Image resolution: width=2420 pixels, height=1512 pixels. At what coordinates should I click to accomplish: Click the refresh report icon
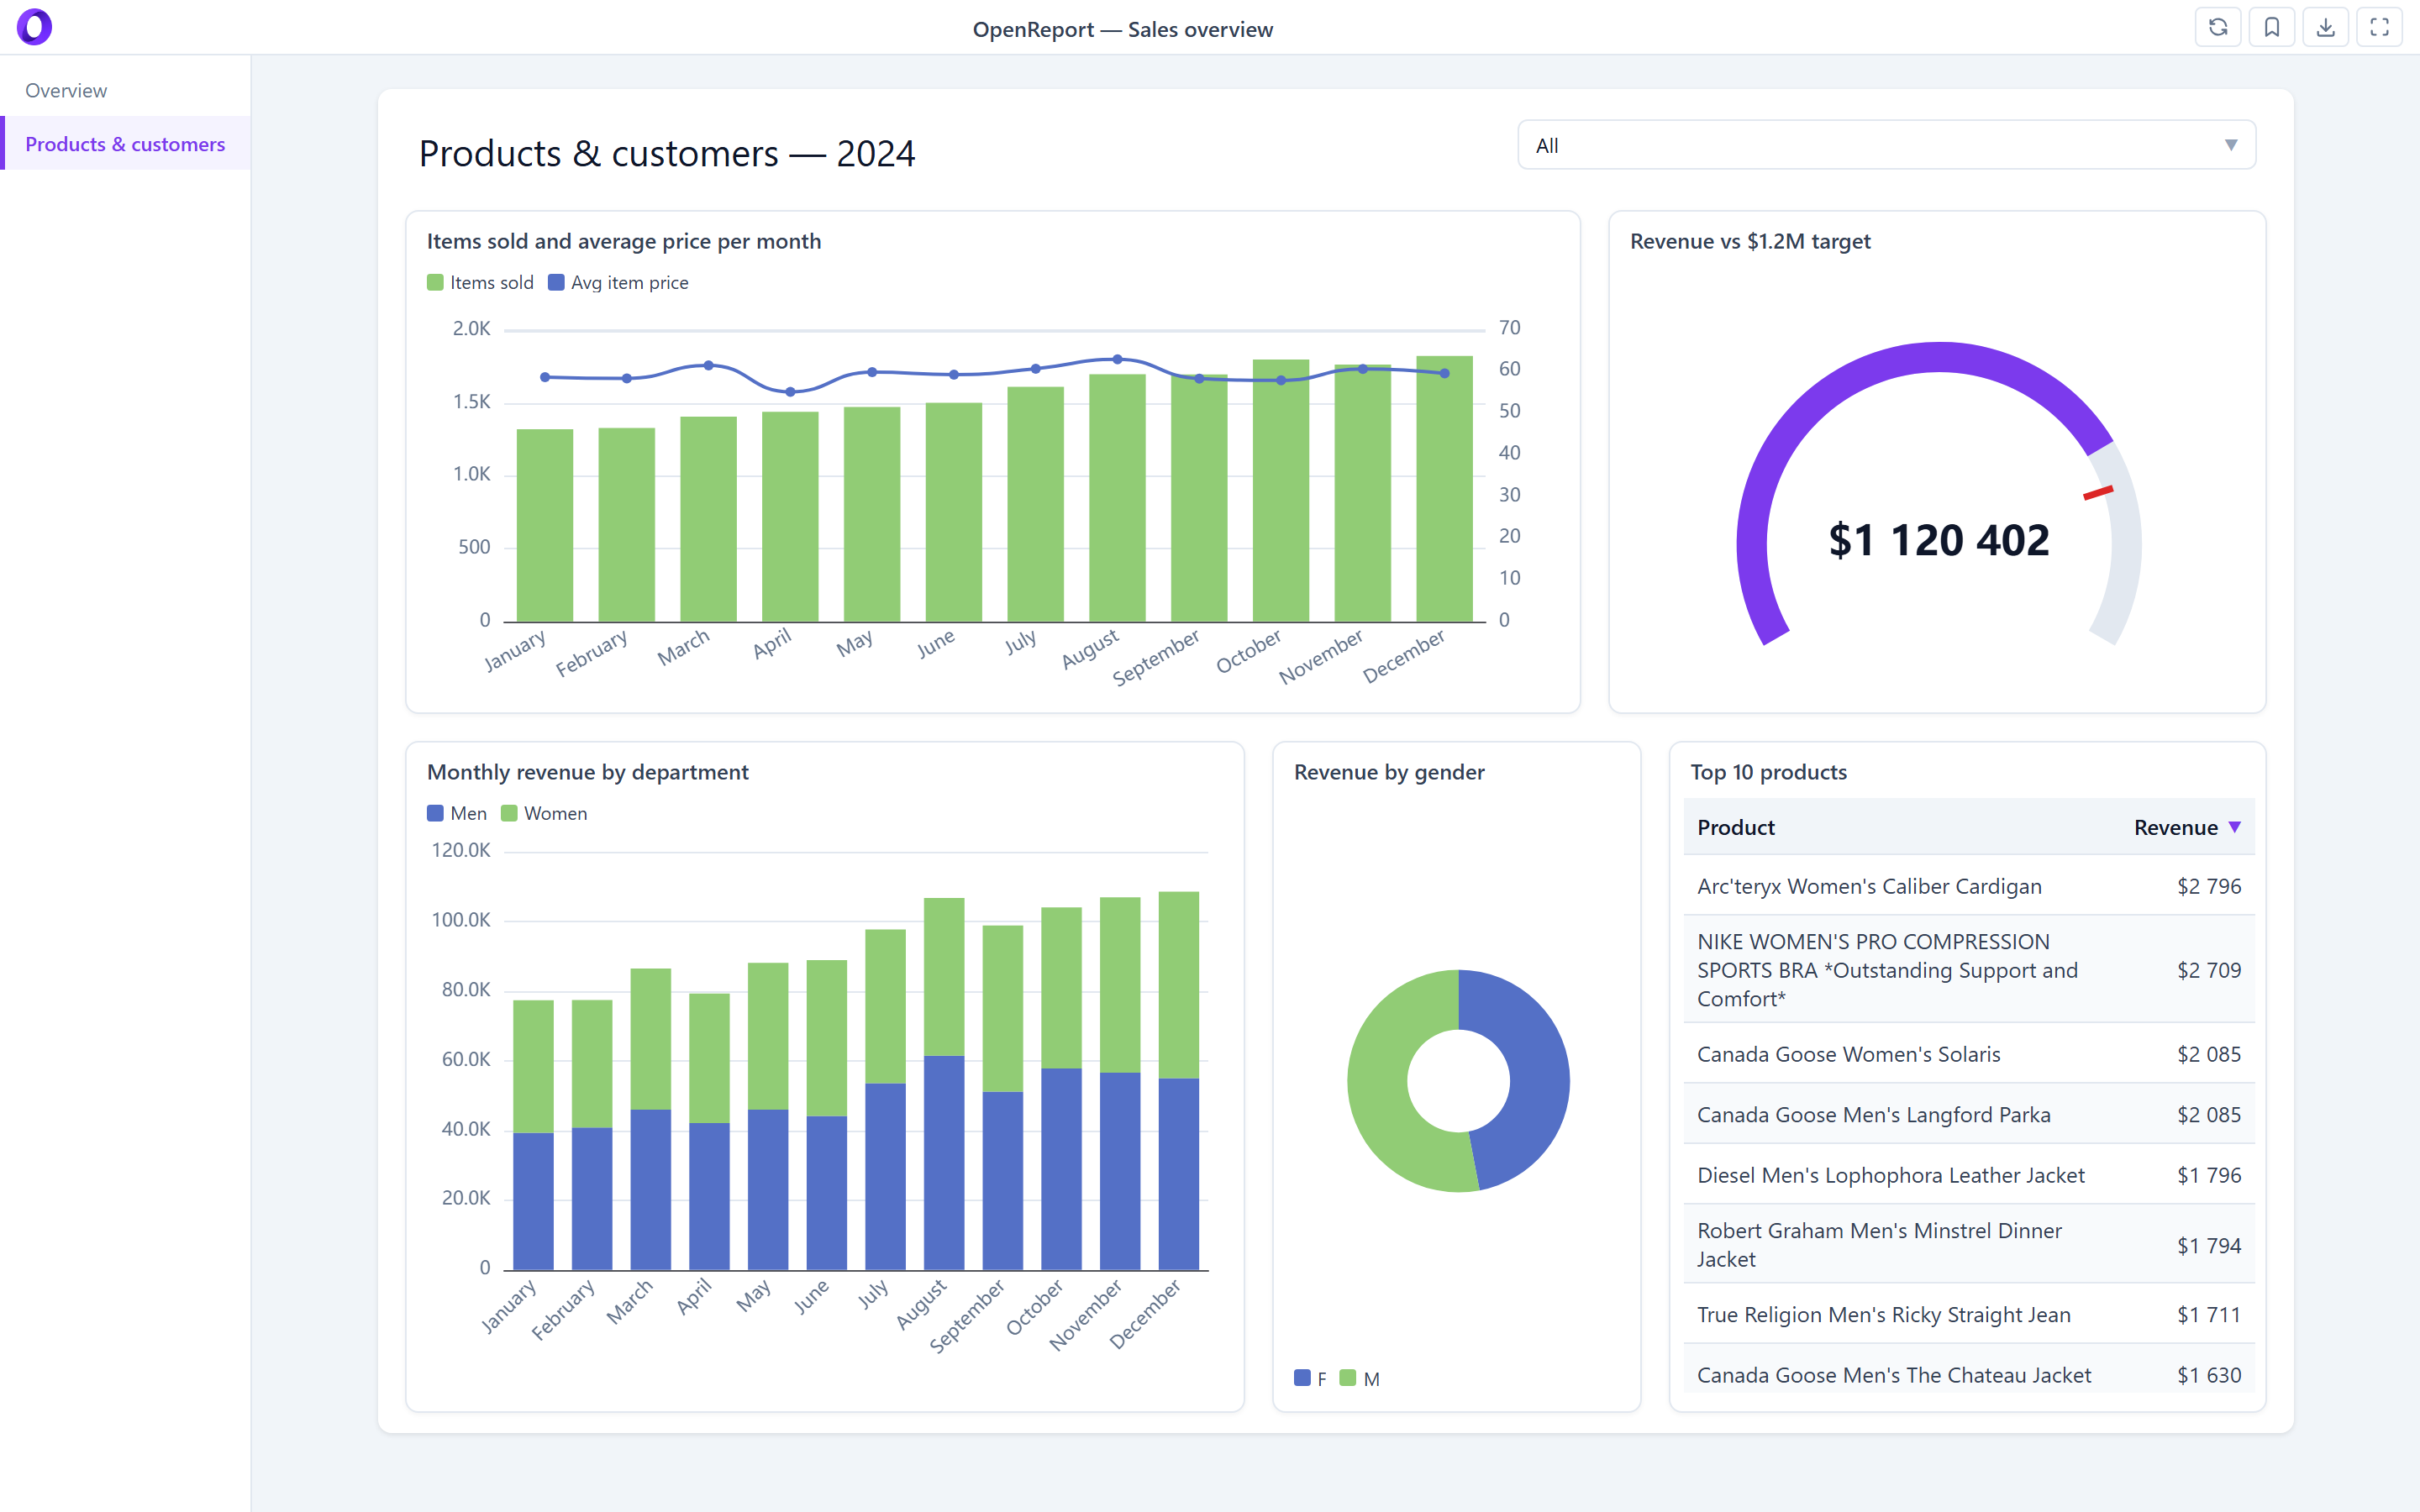click(x=2218, y=27)
